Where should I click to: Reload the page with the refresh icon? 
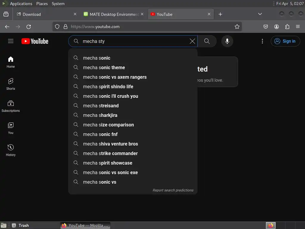point(29,27)
